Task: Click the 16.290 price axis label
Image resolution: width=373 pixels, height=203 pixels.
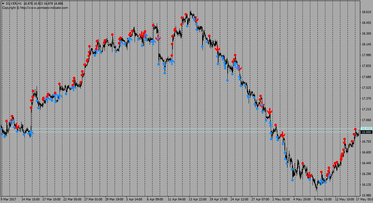Action: point(366,174)
